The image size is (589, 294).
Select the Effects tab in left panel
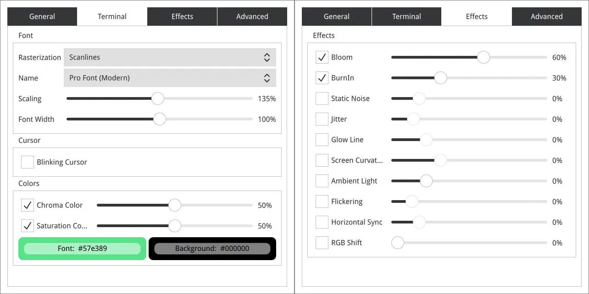point(182,16)
